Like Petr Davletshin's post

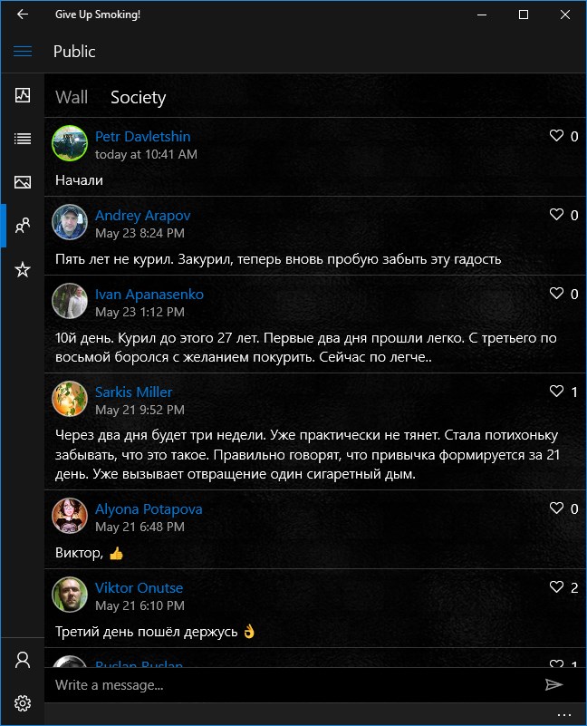[x=557, y=136]
